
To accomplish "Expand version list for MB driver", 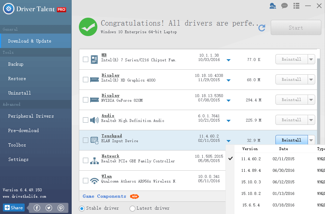I will point(228,60).
